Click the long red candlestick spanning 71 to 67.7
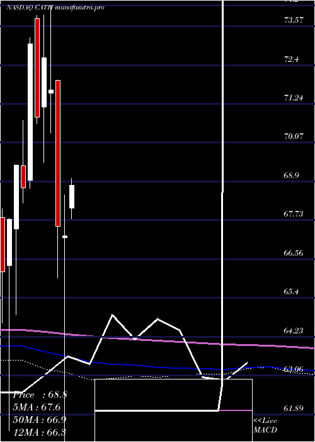 [x=58, y=153]
